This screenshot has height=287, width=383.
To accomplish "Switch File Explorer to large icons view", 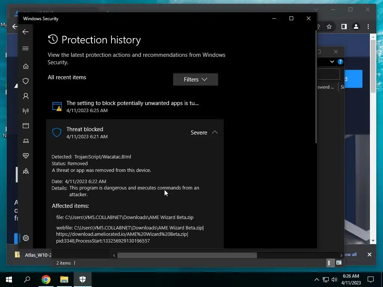I will pos(338,263).
